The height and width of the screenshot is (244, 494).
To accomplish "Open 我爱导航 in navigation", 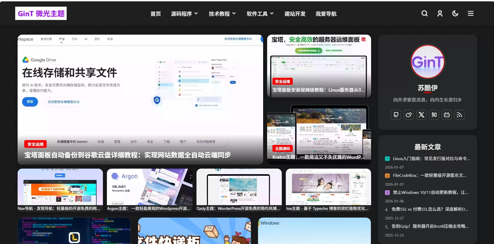I will [326, 14].
